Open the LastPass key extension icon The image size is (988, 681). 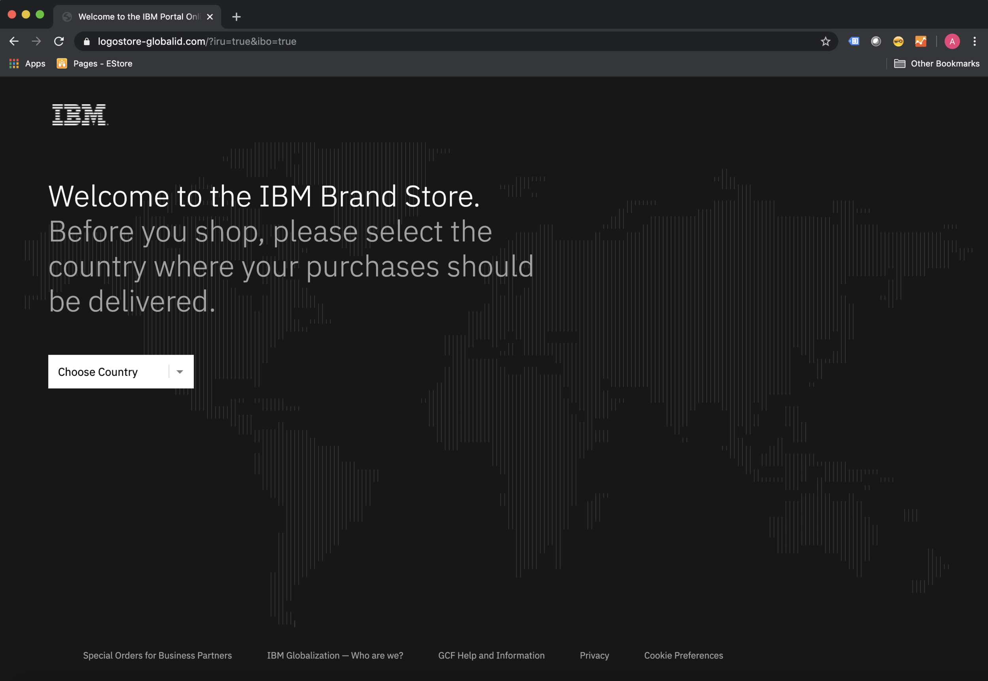click(x=898, y=41)
